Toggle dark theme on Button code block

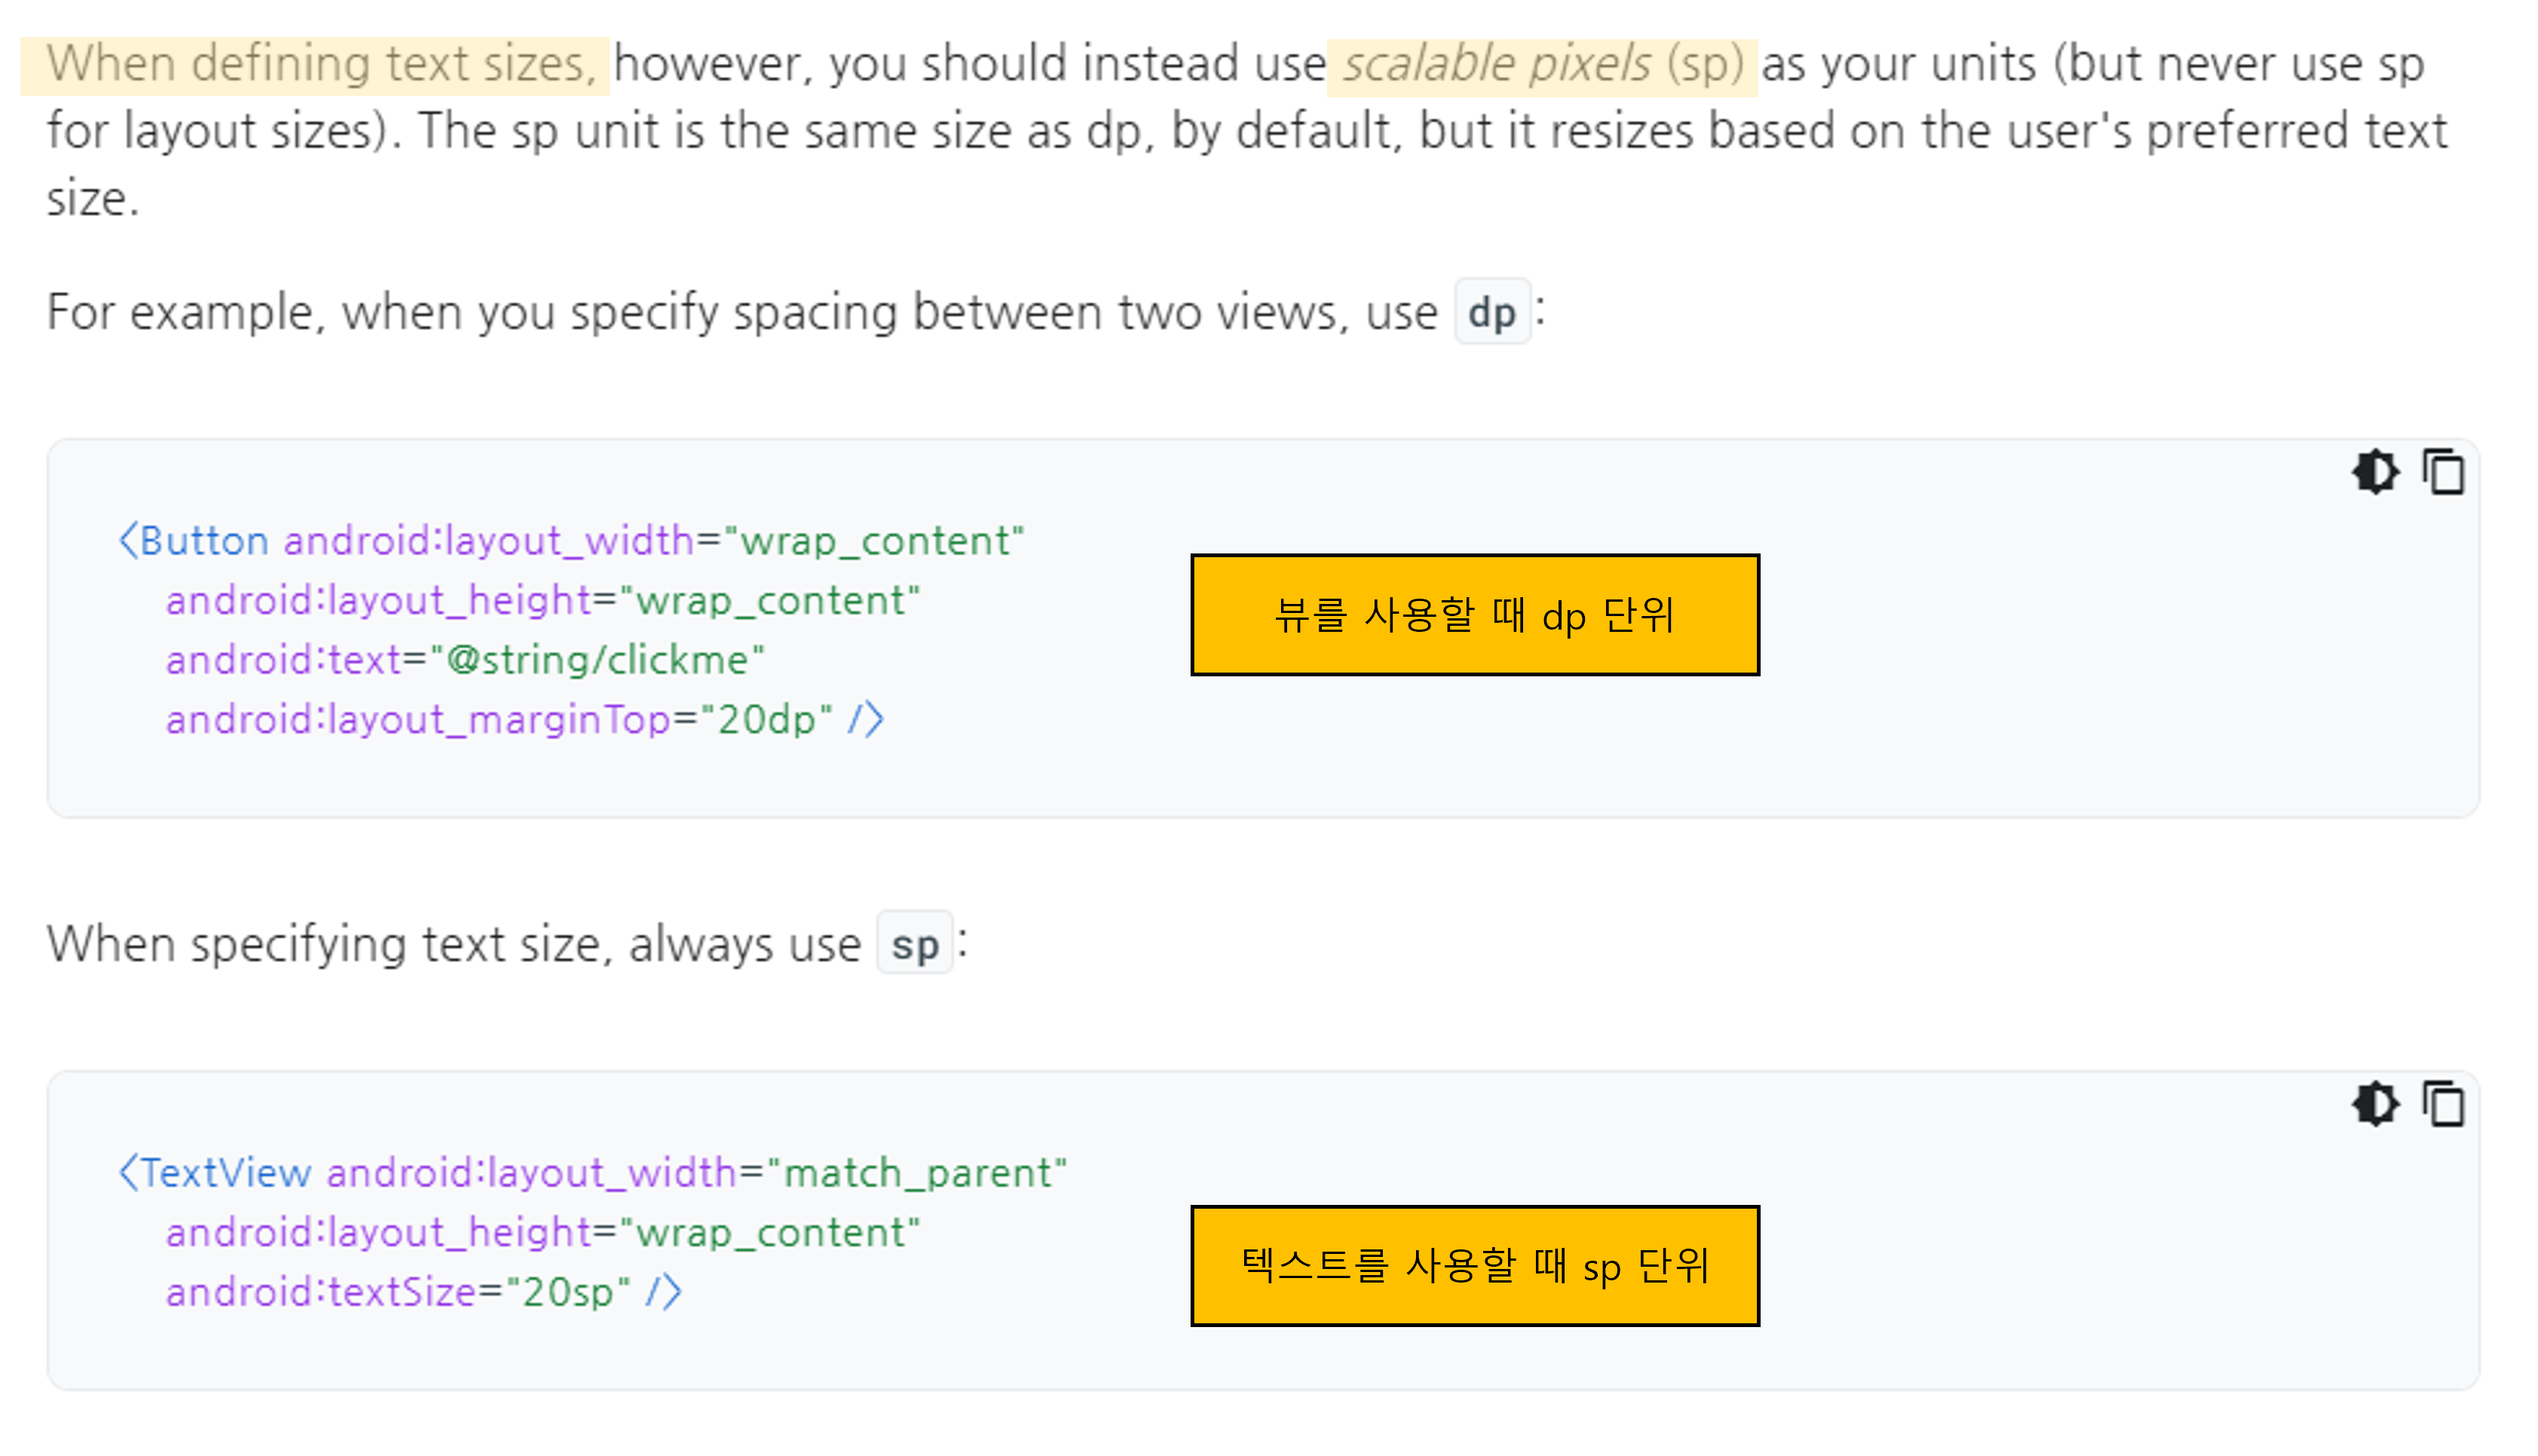click(2375, 472)
